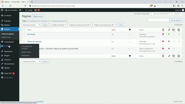
Task: Open the WordPress logo menu
Action: (2, 10)
